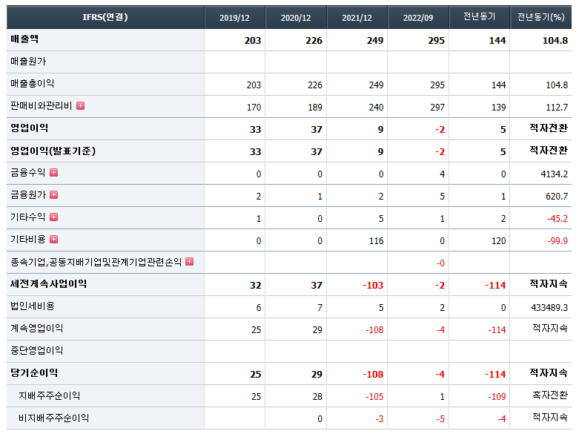Click 세전계속사업이익 2021/12 value -103
Screen dimensions: 582x434
point(373,286)
